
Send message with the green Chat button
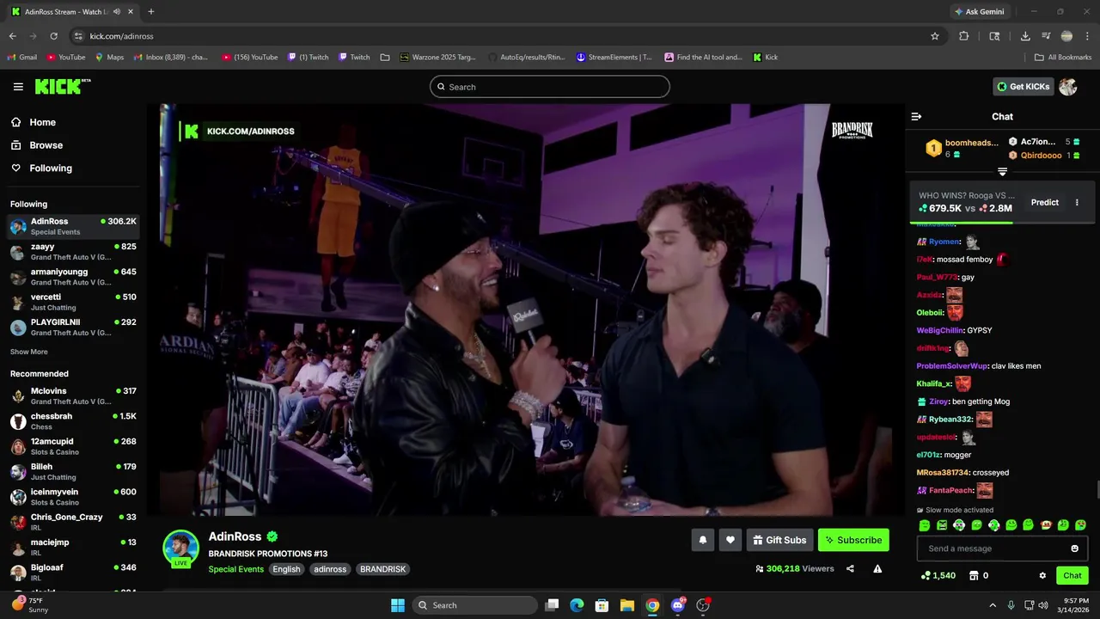click(x=1072, y=575)
